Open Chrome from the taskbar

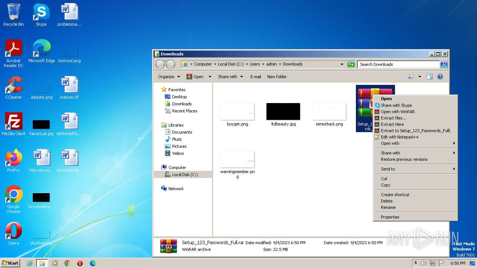[67, 263]
